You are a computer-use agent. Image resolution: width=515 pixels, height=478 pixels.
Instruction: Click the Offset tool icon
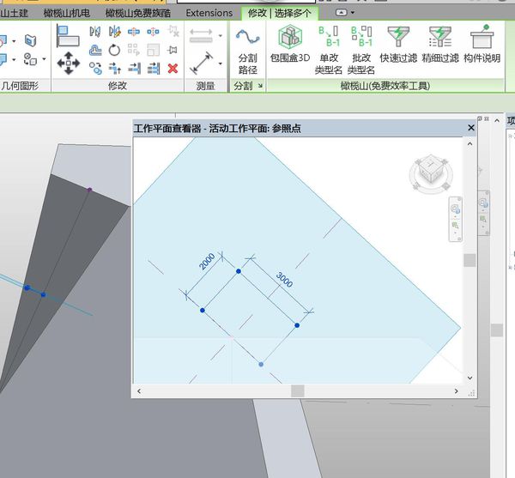95,51
